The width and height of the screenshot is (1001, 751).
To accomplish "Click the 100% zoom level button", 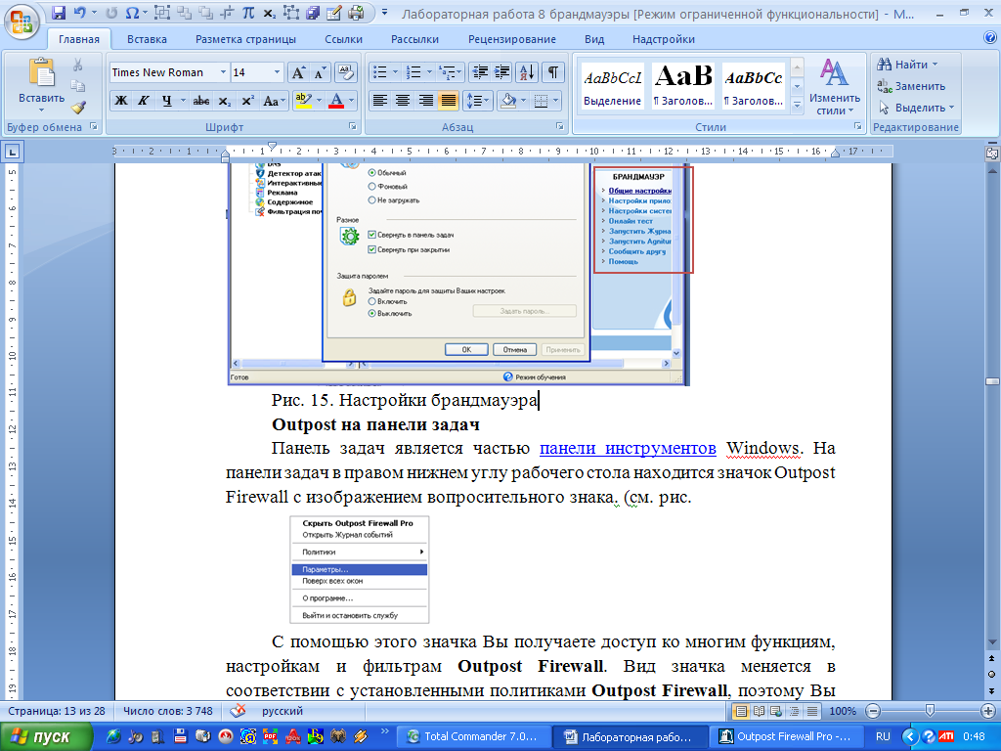I will tap(843, 711).
